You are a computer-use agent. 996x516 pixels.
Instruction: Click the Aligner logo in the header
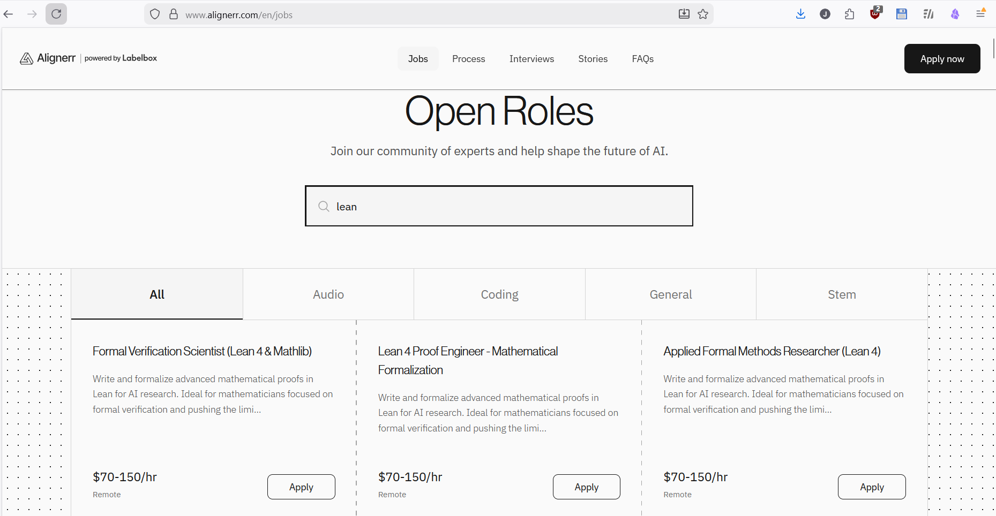click(48, 58)
